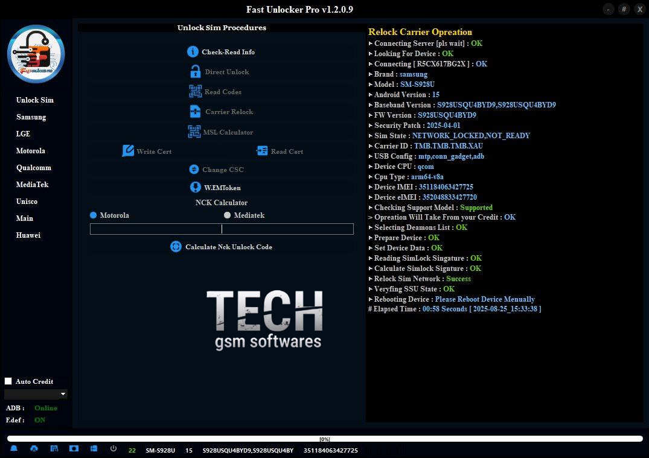Click the Read Codes QR icon
Viewport: 649px width, 458px height.
point(196,92)
